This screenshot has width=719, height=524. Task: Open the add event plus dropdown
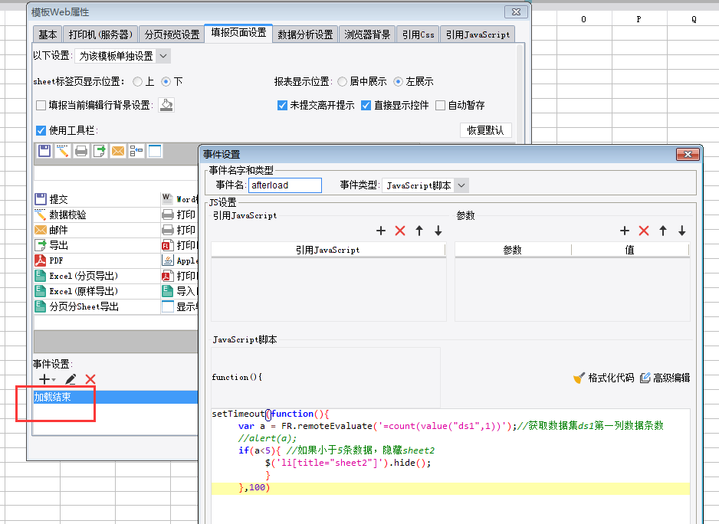pyautogui.click(x=48, y=379)
